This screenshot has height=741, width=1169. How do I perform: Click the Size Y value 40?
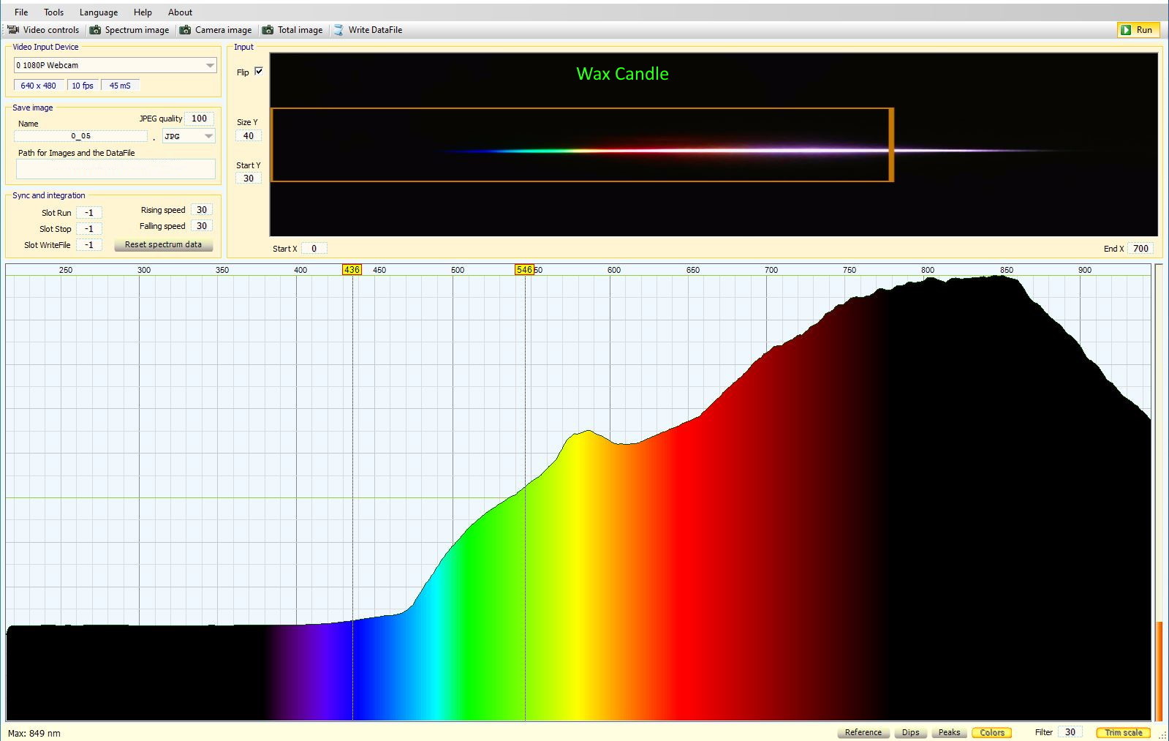249,136
